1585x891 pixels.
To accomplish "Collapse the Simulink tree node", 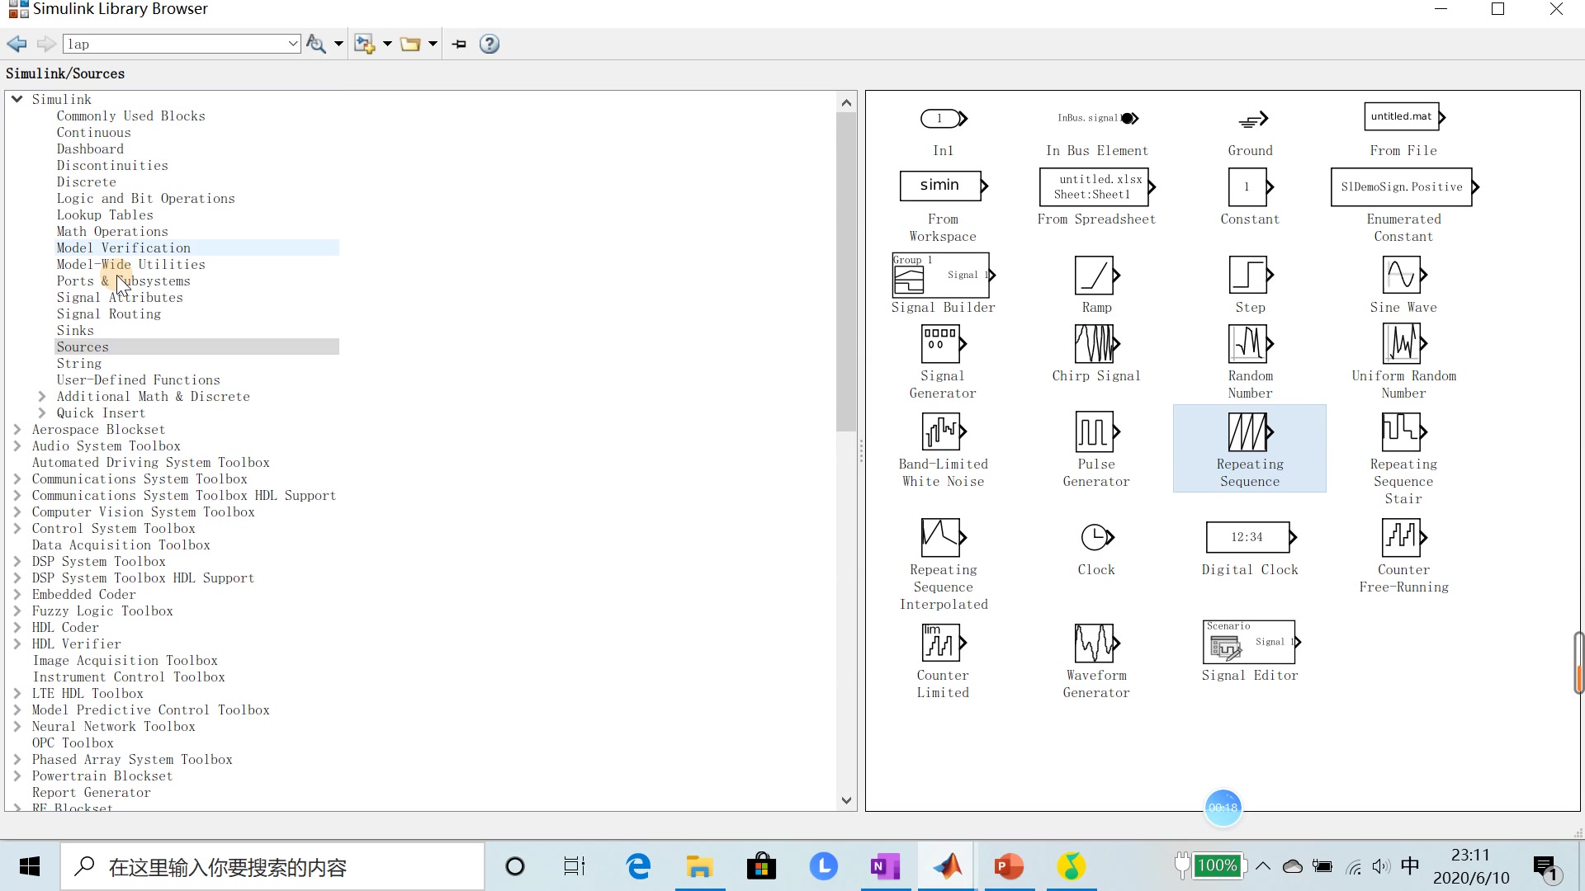I will (17, 99).
